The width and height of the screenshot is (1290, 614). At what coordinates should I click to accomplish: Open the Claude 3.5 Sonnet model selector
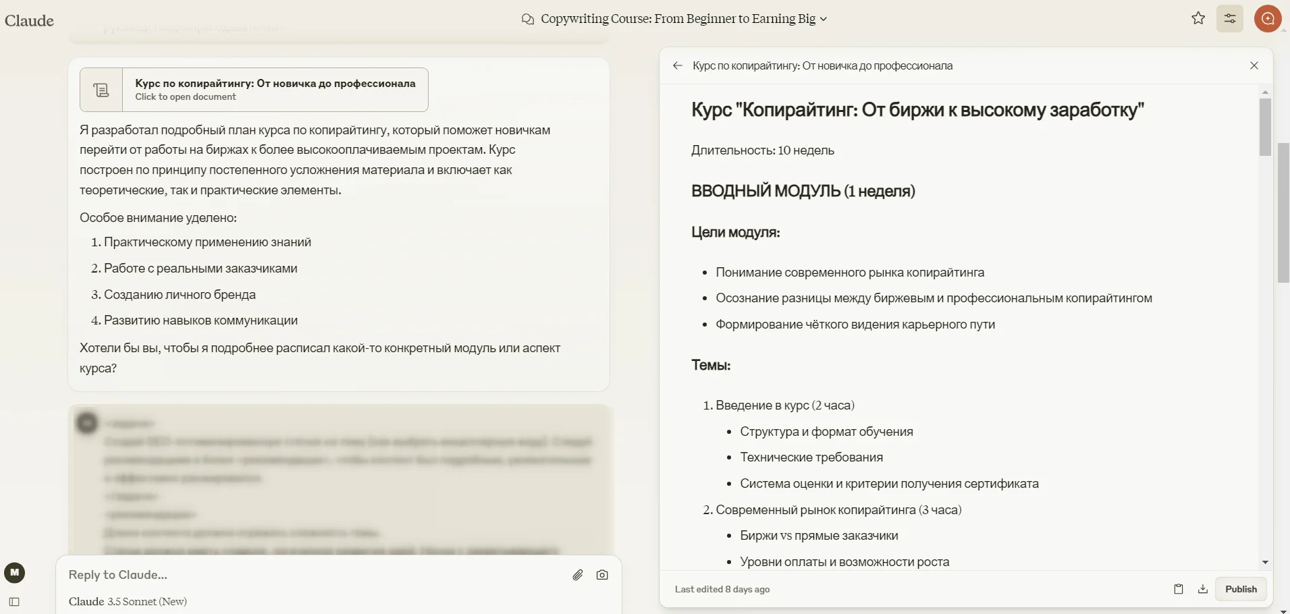point(128,602)
